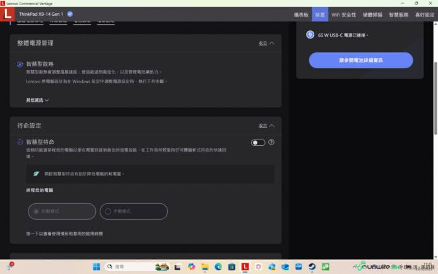Expand 其他資訊 under smart cooling
The width and height of the screenshot is (438, 274).
pyautogui.click(x=37, y=100)
